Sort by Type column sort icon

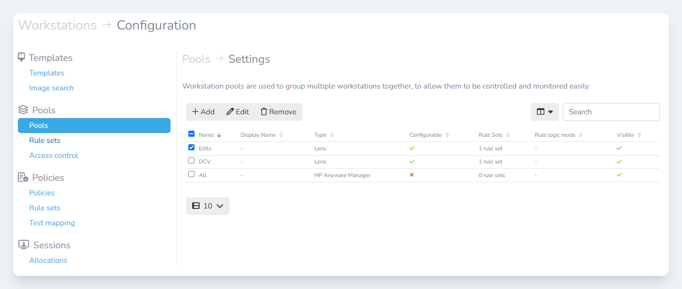coord(332,135)
